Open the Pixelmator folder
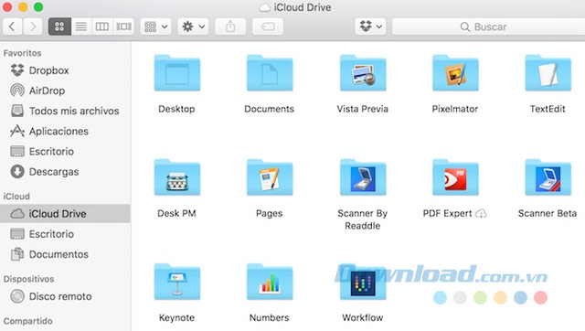This screenshot has height=331, width=585. point(455,73)
